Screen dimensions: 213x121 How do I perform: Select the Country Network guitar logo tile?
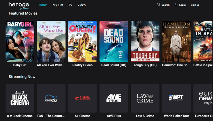[51, 98]
